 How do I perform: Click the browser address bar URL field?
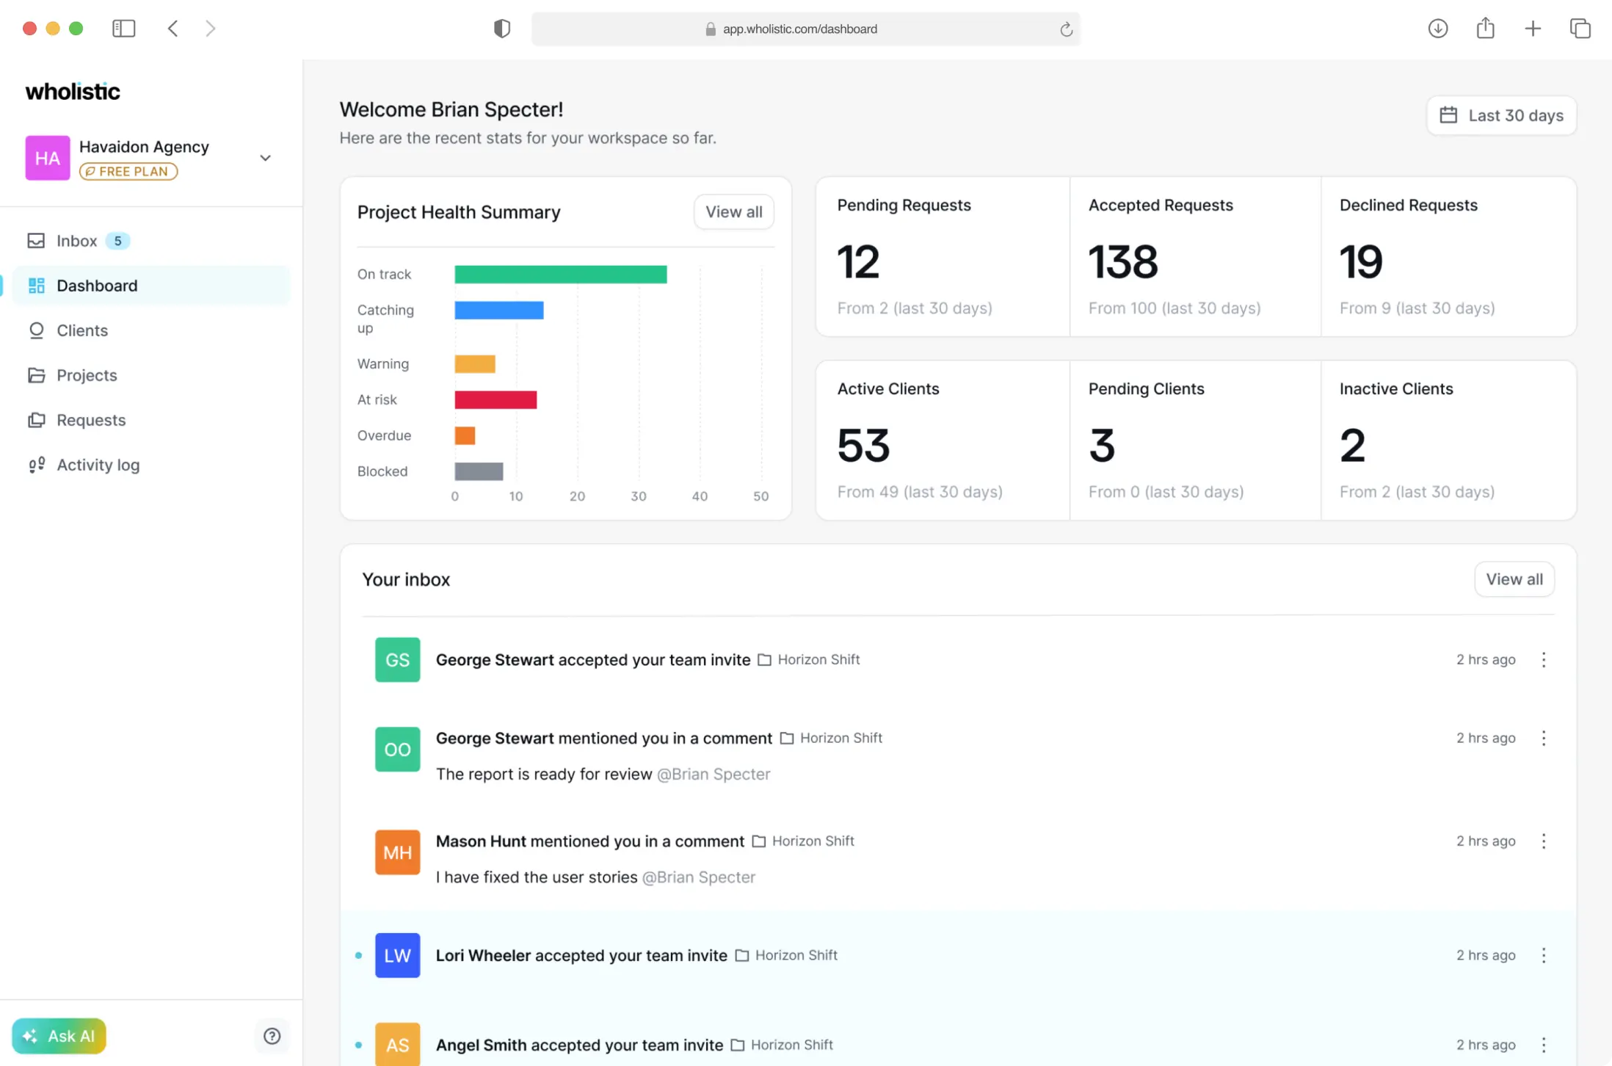[x=799, y=29]
